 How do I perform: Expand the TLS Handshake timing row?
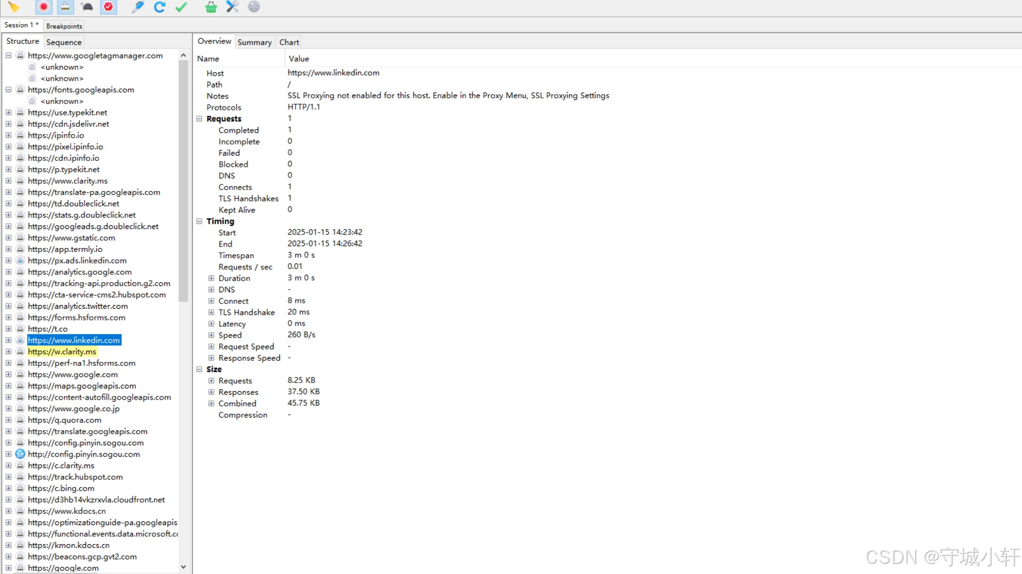[x=211, y=313]
